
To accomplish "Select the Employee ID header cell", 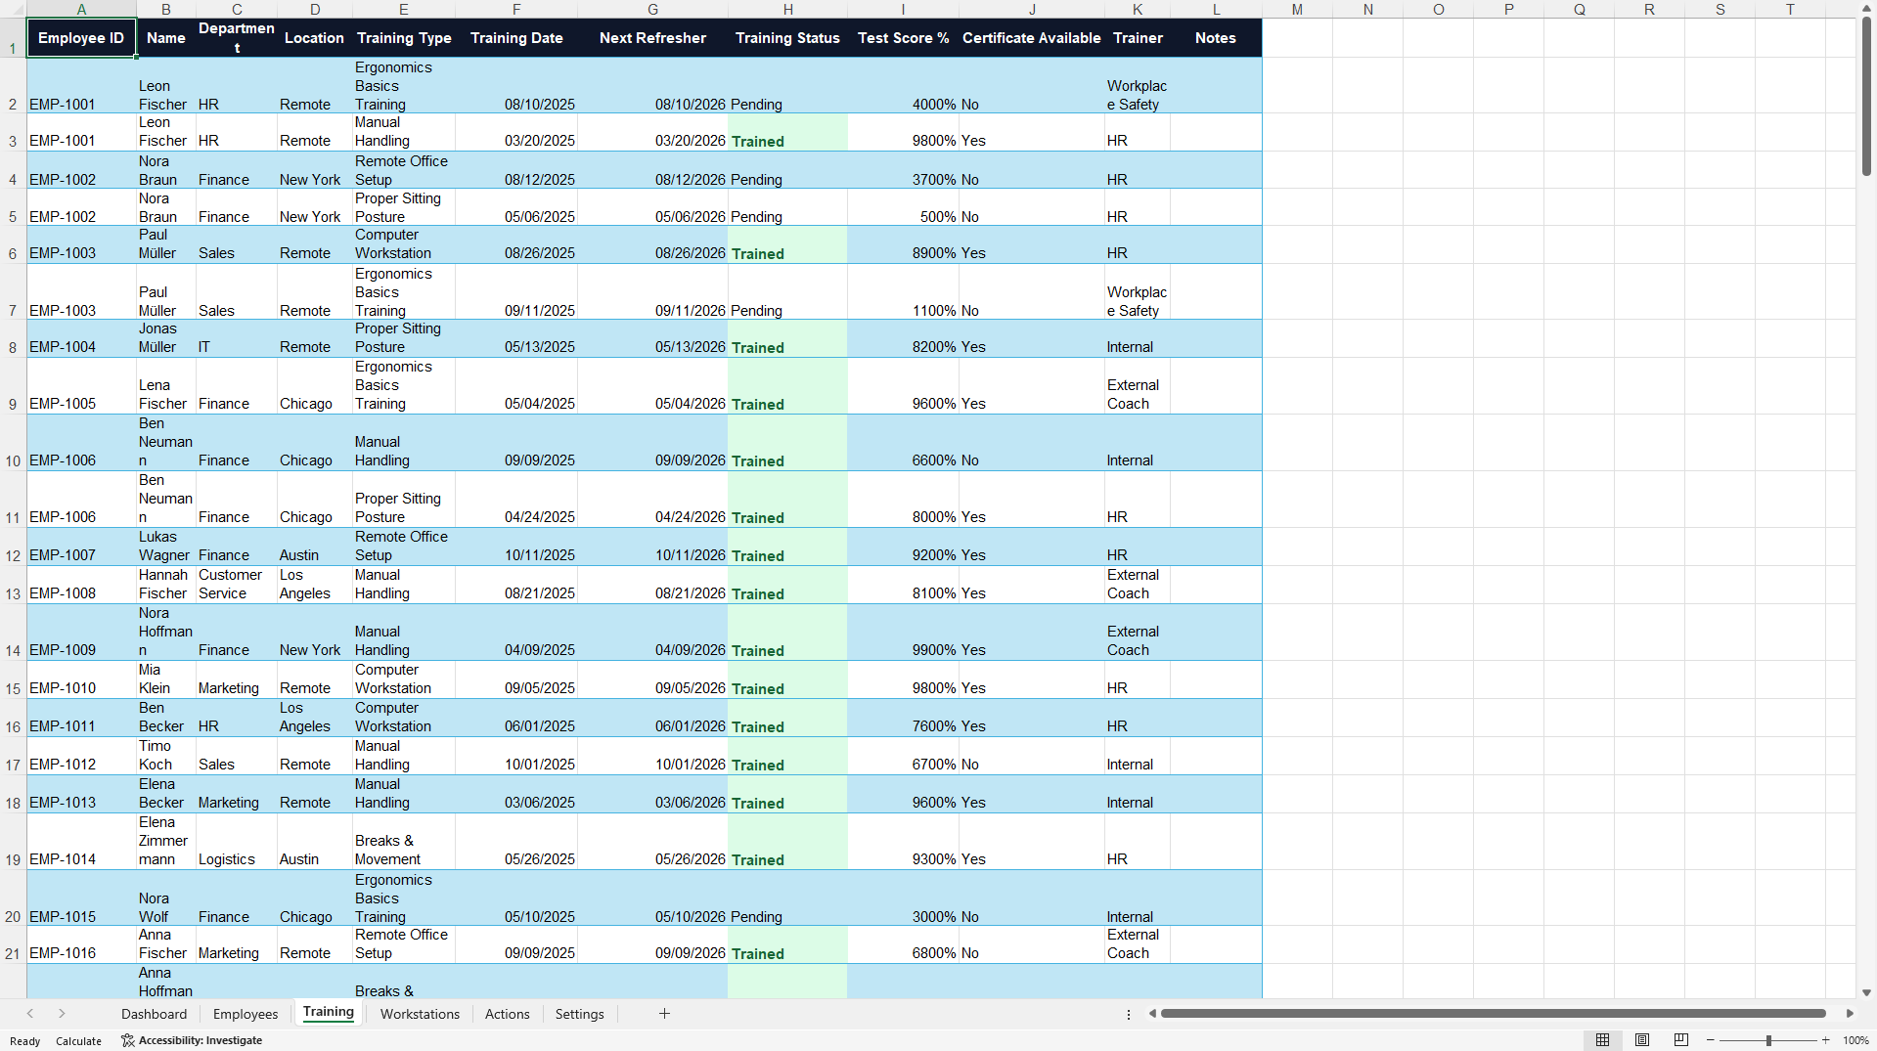I will click(81, 38).
